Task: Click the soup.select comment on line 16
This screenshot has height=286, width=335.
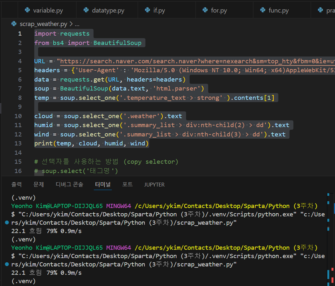Action: pos(76,171)
